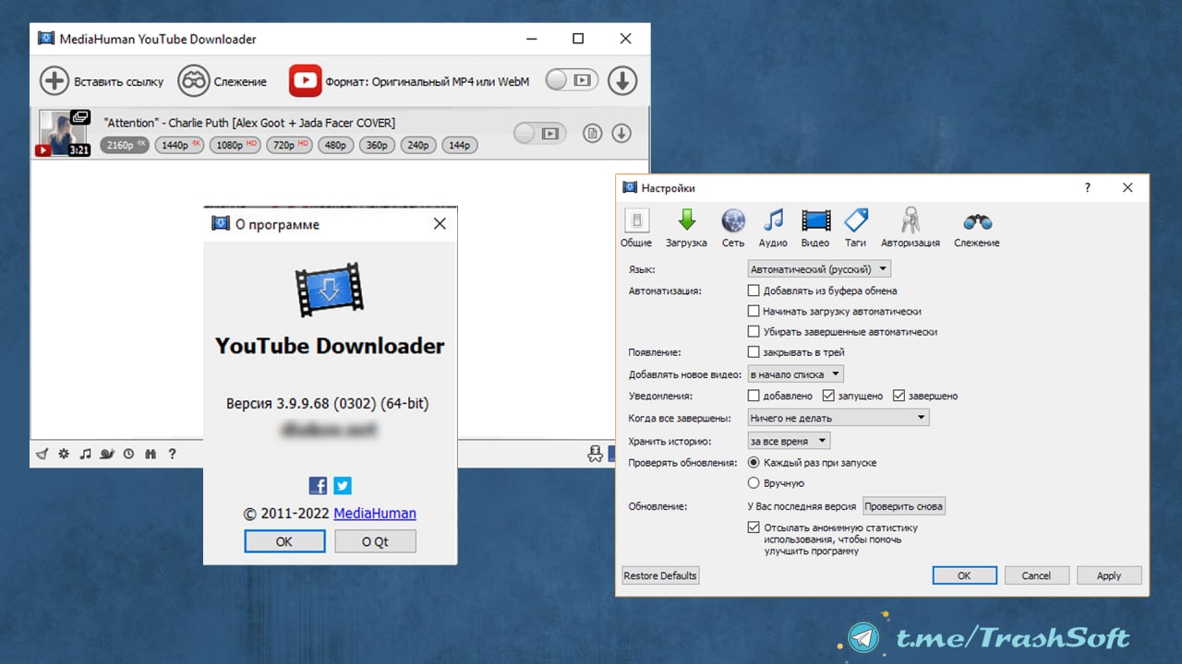
Task: Uncheck the "завершено" notification box
Action: pos(899,396)
